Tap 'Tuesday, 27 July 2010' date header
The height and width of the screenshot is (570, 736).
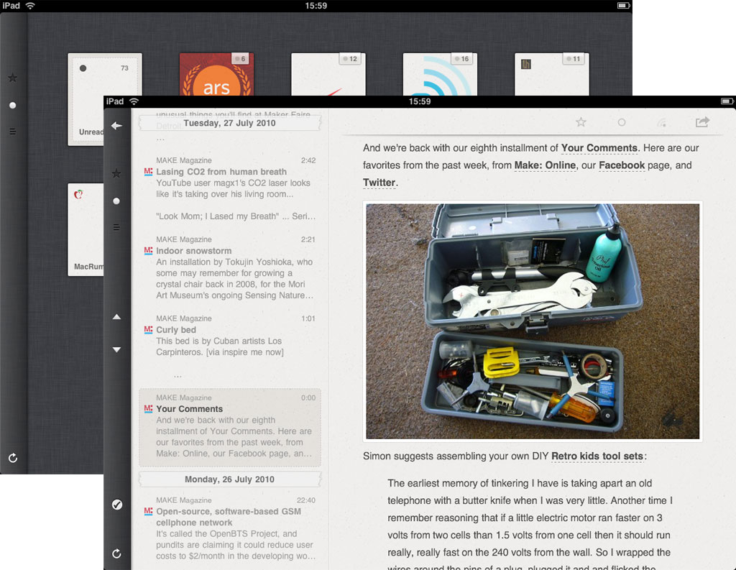pyautogui.click(x=229, y=123)
